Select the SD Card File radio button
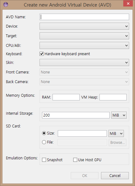This screenshot has height=186, width=135. pyautogui.click(x=44, y=142)
